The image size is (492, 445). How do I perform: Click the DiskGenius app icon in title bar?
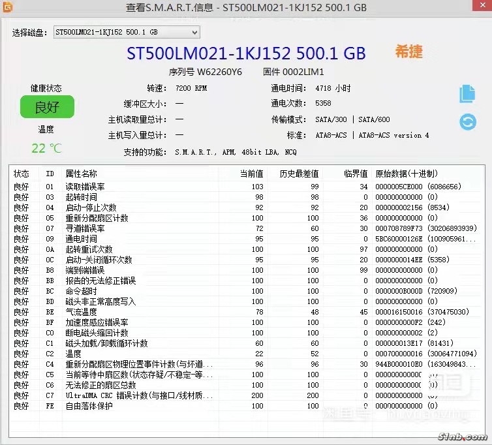(7, 7)
